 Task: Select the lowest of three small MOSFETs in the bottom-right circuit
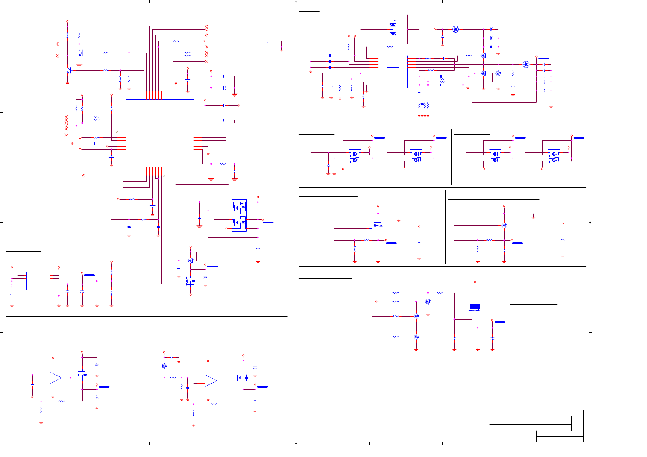pyautogui.click(x=416, y=337)
